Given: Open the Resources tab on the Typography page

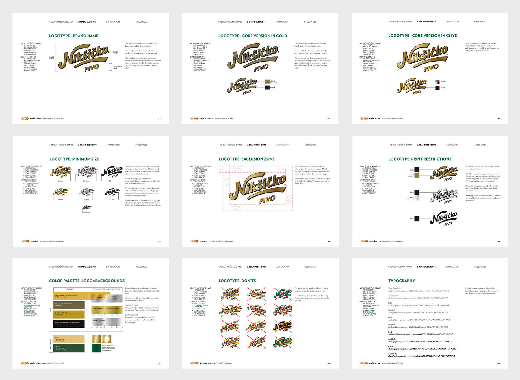Looking at the screenshot, I should (x=480, y=267).
